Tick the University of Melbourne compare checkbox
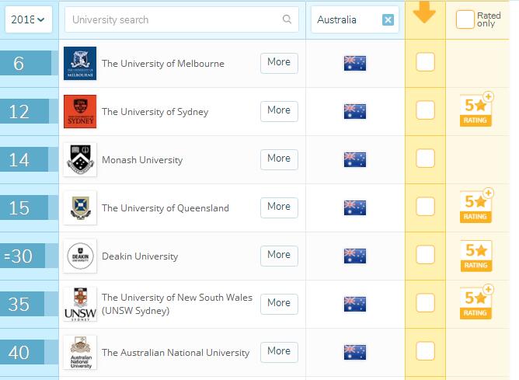The width and height of the screenshot is (519, 380). tap(425, 62)
